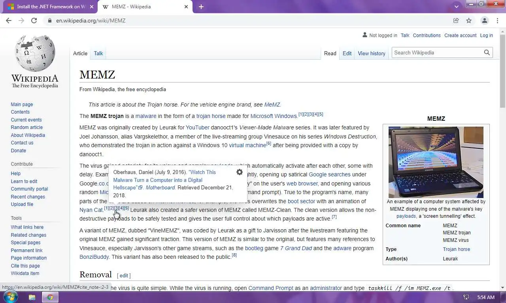Image resolution: width=506 pixels, height=303 pixels.
Task: Open the Talk tab
Action: tap(98, 53)
